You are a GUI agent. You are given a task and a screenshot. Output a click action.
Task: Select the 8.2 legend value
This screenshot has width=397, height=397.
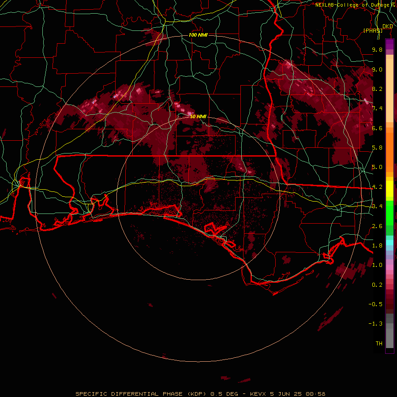(377, 89)
